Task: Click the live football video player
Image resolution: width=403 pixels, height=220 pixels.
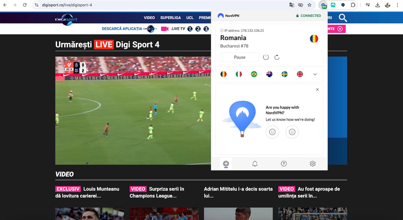Action: click(x=133, y=110)
